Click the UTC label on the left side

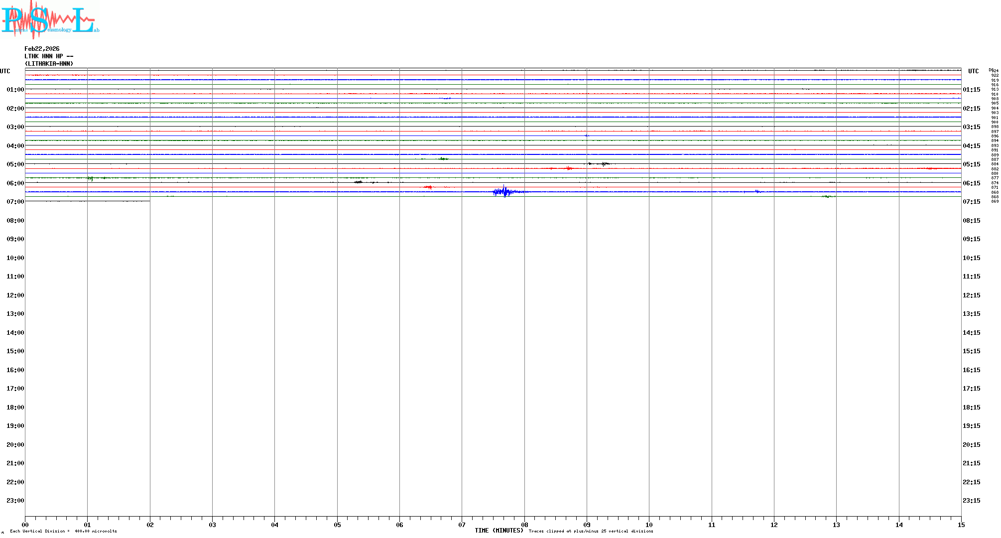(x=5, y=71)
